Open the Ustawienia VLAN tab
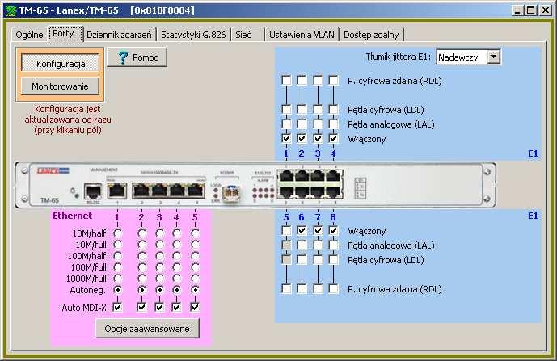Viewport: 557px width, 361px height. pos(302,35)
